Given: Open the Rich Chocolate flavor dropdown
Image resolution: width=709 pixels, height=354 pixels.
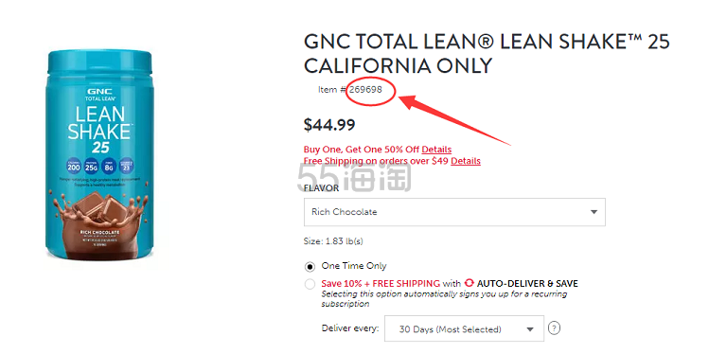Looking at the screenshot, I should (454, 212).
